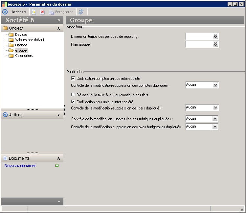
Task: Click the Valeurs par défaut folder icon
Action: point(11,40)
